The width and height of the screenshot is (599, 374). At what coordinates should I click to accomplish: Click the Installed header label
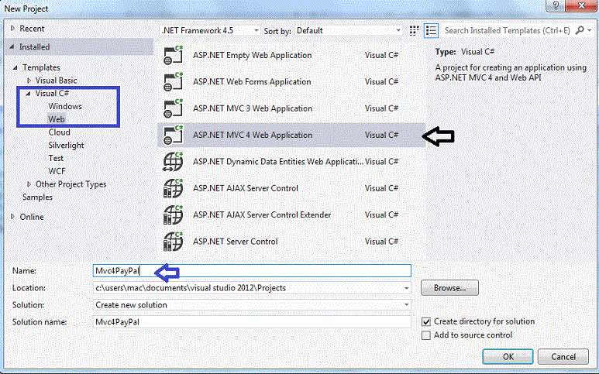click(34, 47)
